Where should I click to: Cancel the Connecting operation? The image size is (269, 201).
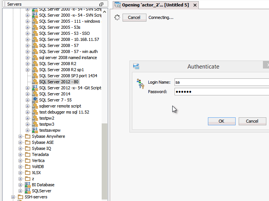pyautogui.click(x=134, y=17)
